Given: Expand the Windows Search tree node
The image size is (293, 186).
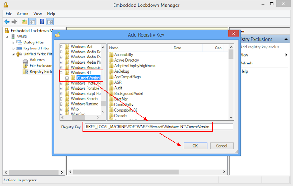Looking at the screenshot, I should coord(61,99).
